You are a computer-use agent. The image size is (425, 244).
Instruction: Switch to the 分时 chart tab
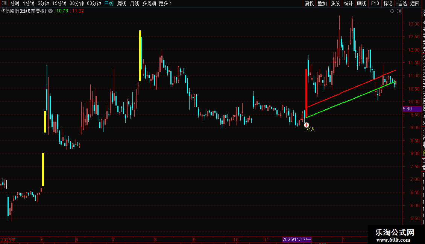(15, 3)
